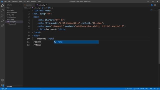
Task: Close the action.php tab
Action: (x=46, y=5)
